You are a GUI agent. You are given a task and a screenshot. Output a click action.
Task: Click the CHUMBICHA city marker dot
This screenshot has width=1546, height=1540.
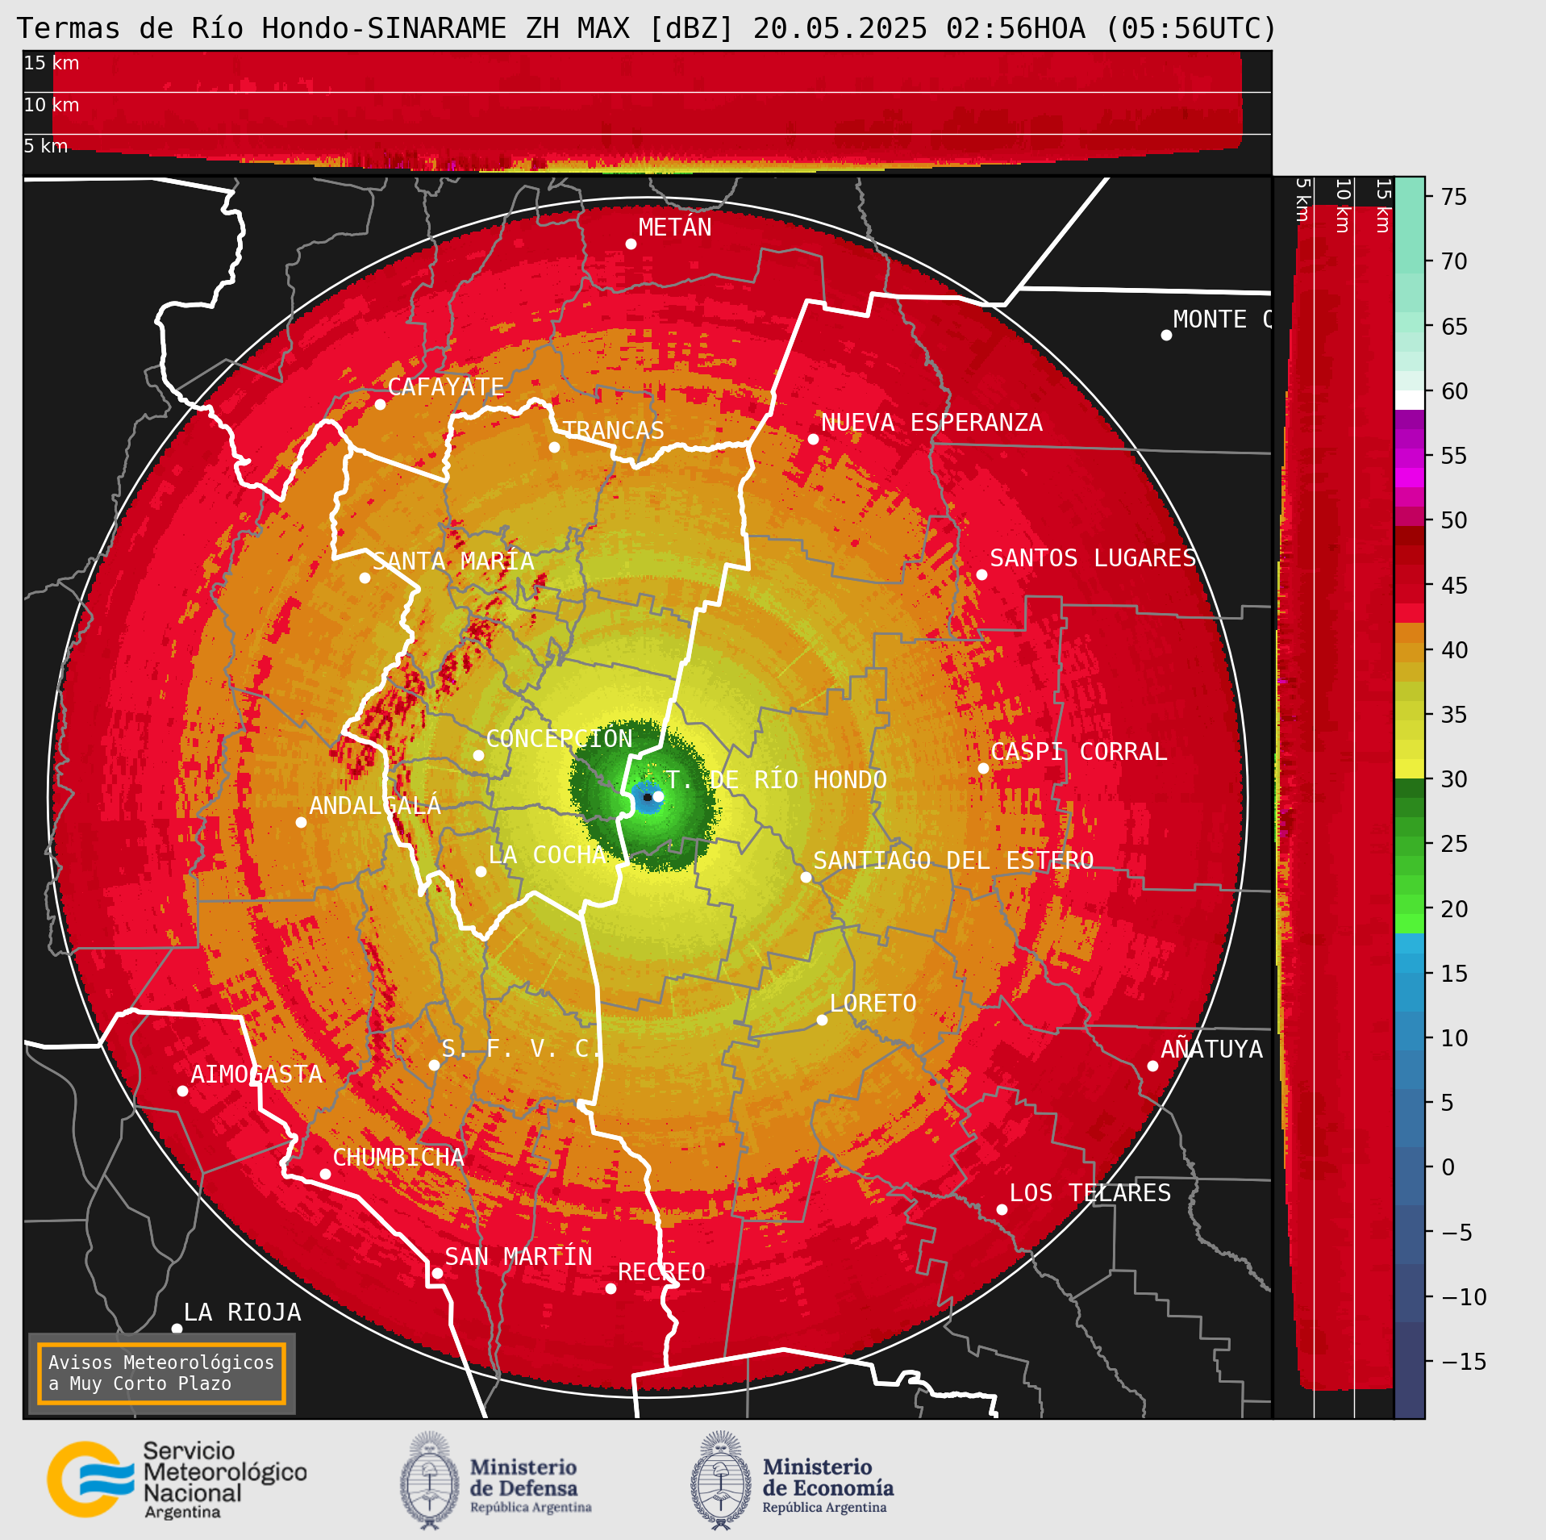pos(325,1174)
